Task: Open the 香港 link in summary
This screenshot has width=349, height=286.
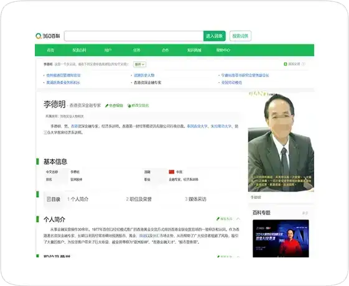Action: tap(74, 126)
